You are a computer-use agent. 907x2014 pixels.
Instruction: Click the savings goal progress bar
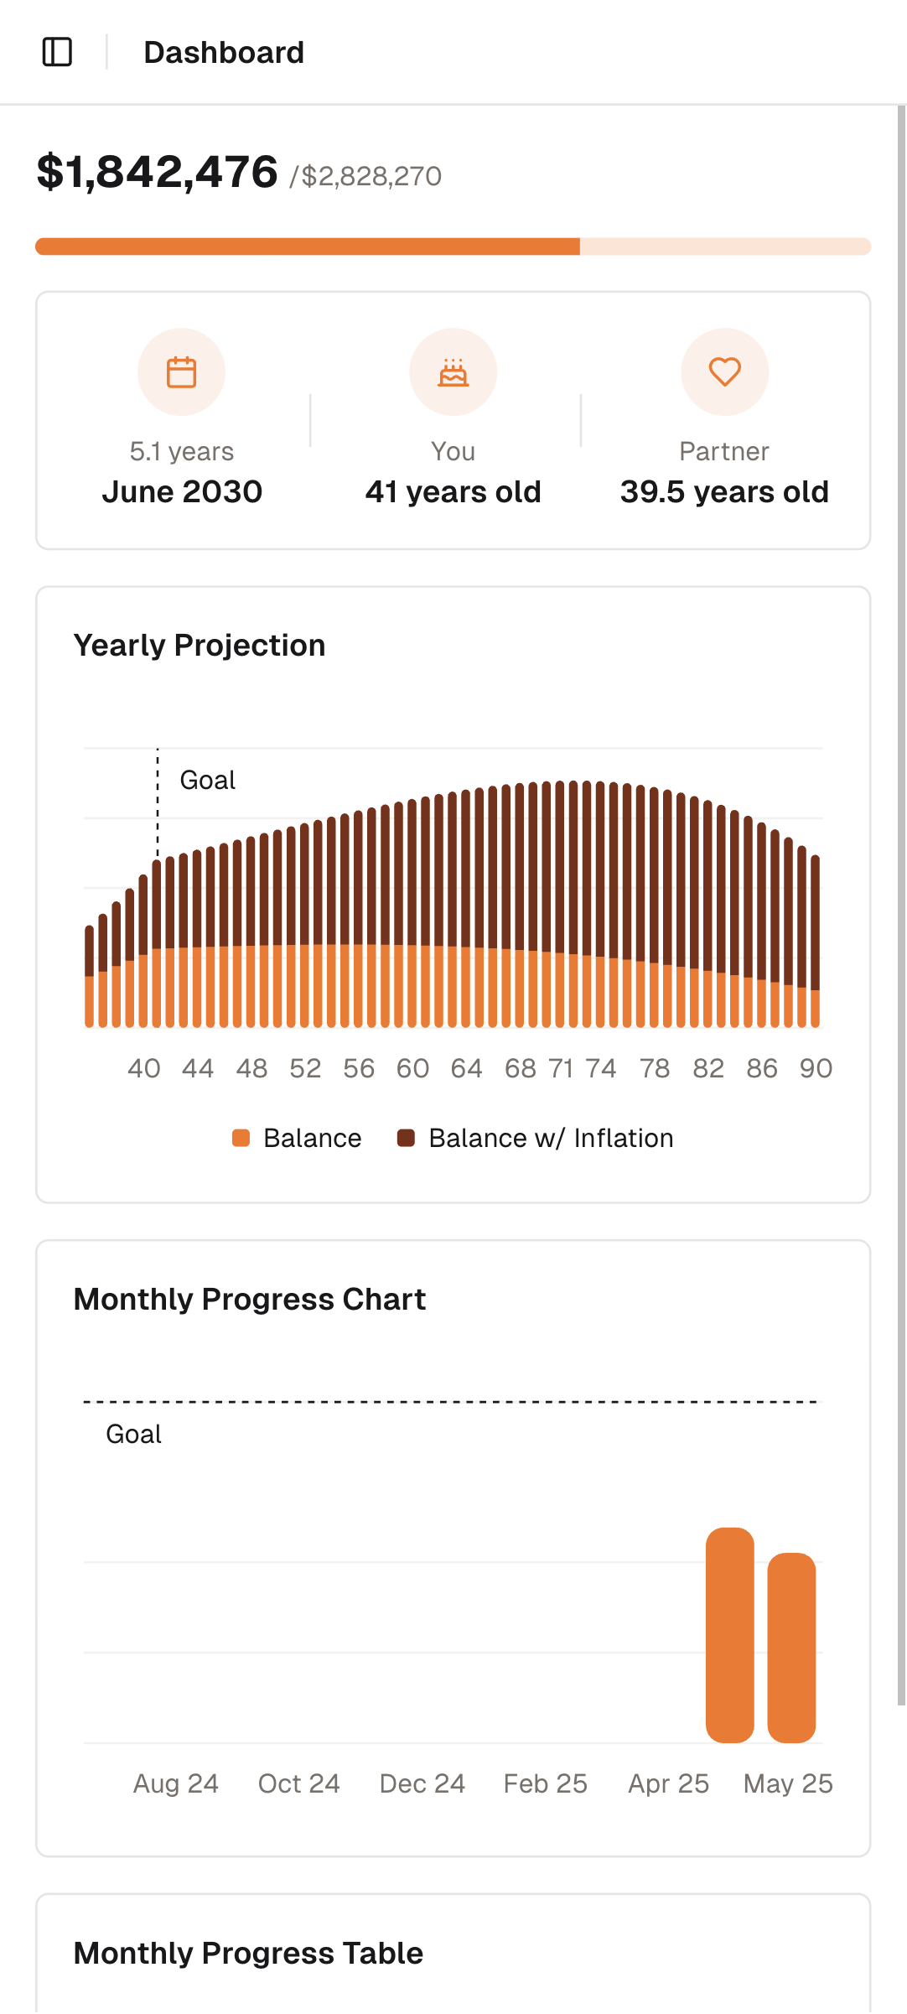[x=453, y=247]
